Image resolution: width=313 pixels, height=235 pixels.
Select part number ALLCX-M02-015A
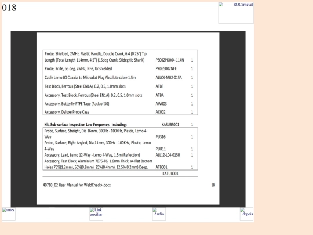coord(169,78)
